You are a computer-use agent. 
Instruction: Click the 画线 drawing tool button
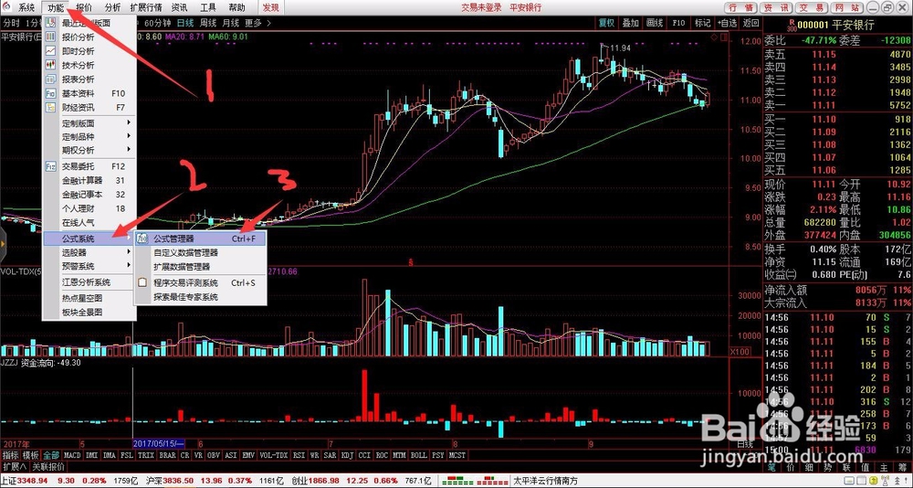655,23
